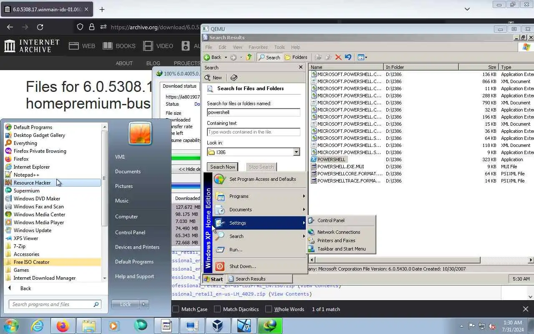This screenshot has height=334, width=534.
Task: Click the Back arrow in Search Results toolbar
Action: point(213,57)
